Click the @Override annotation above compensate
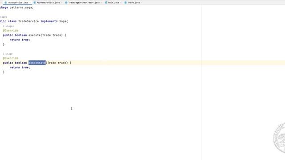285x160 pixels. (x=11, y=58)
